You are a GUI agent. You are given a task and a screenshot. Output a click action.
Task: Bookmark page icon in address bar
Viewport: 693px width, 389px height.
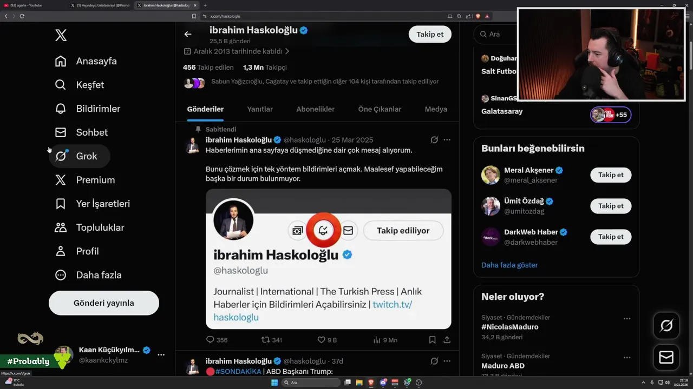[x=194, y=16]
